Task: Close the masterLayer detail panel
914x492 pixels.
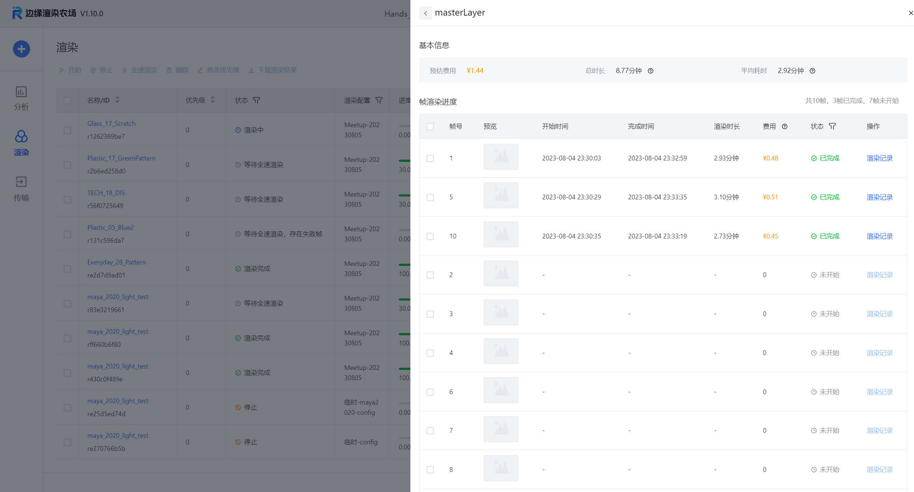Action: pyautogui.click(x=910, y=13)
